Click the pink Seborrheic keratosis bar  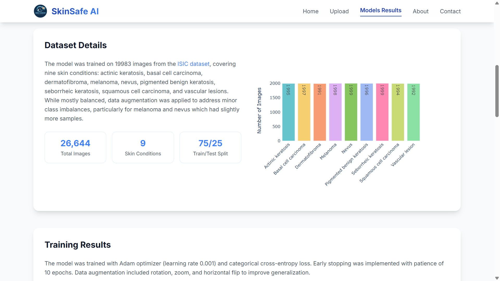point(382,117)
